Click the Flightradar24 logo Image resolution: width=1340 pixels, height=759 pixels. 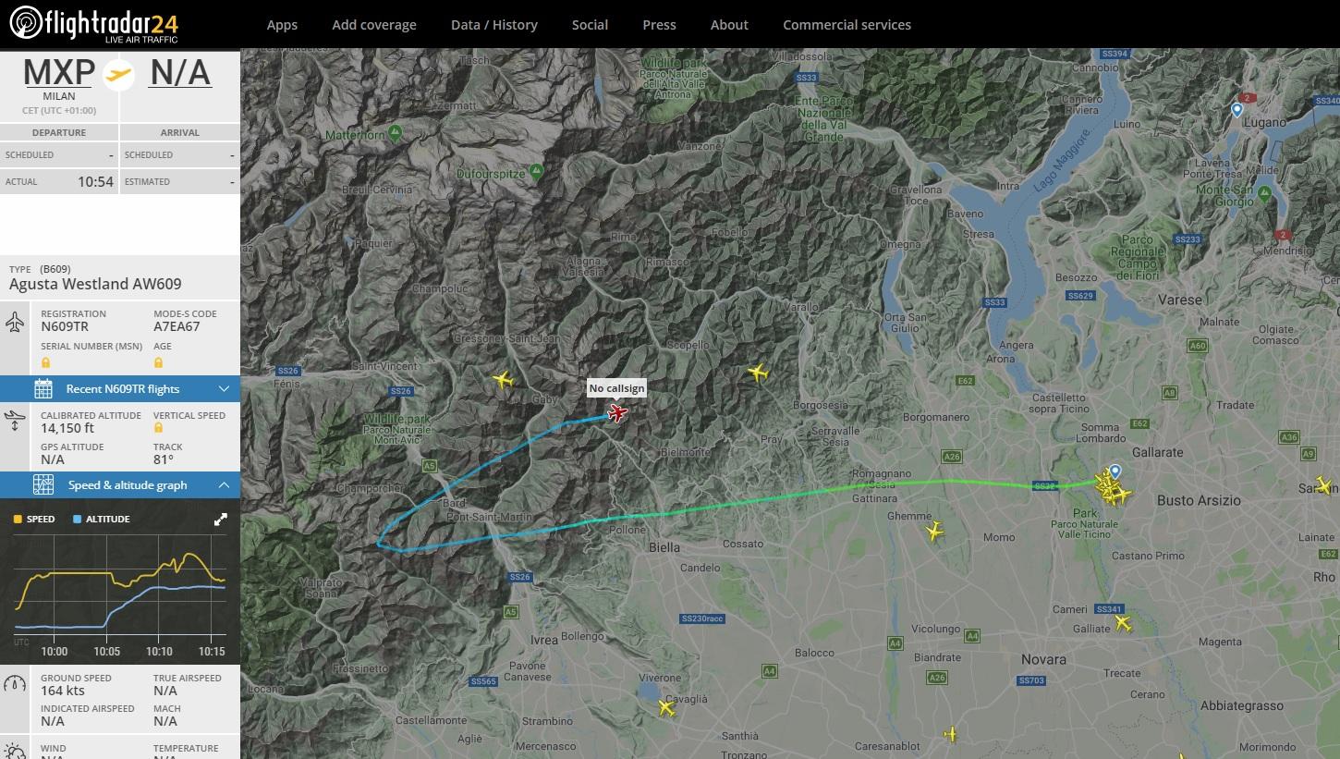92,23
